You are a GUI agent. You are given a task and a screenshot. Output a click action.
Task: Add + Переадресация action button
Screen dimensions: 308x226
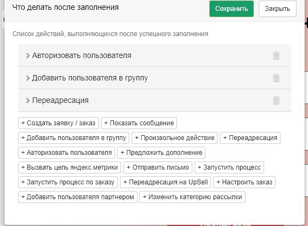(x=250, y=138)
